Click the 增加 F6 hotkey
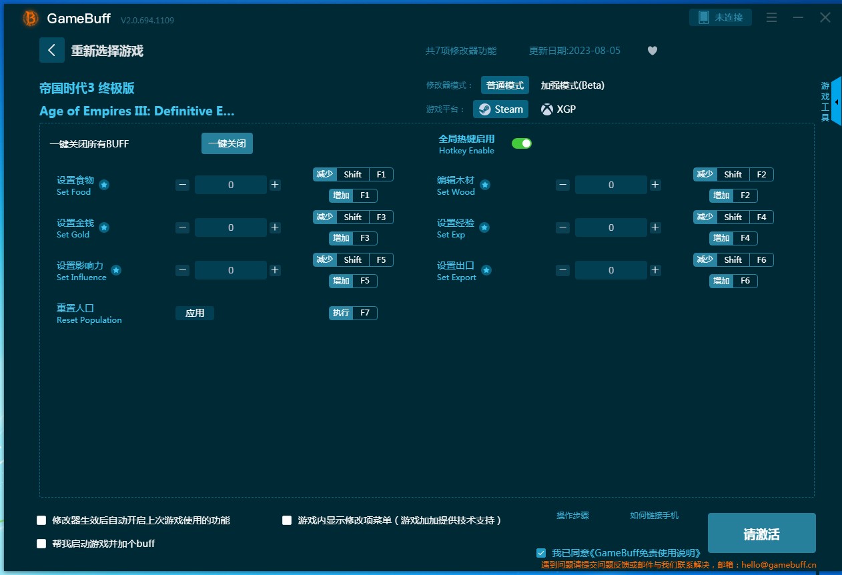Screen dimensions: 842x575 (x=733, y=281)
